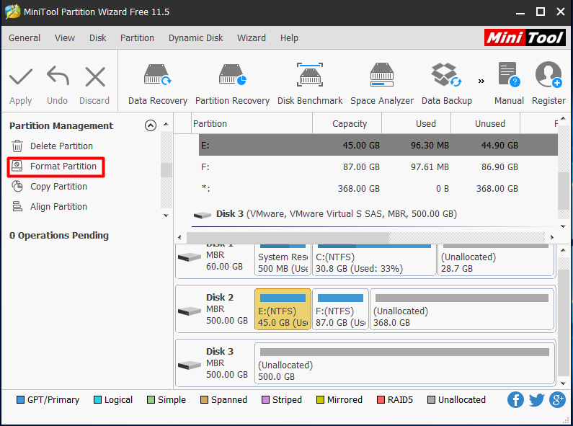This screenshot has height=426, width=573.
Task: Click the Copy Partition icon
Action: [17, 186]
